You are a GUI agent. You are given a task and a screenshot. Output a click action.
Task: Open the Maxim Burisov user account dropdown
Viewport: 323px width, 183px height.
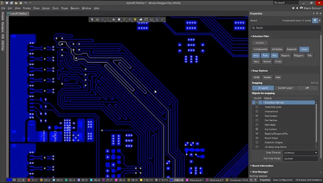point(311,8)
